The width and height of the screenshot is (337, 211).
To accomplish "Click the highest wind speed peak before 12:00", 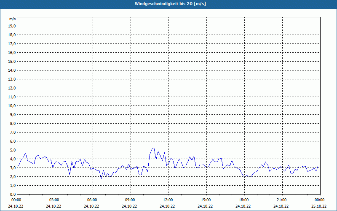I will click(154, 148).
